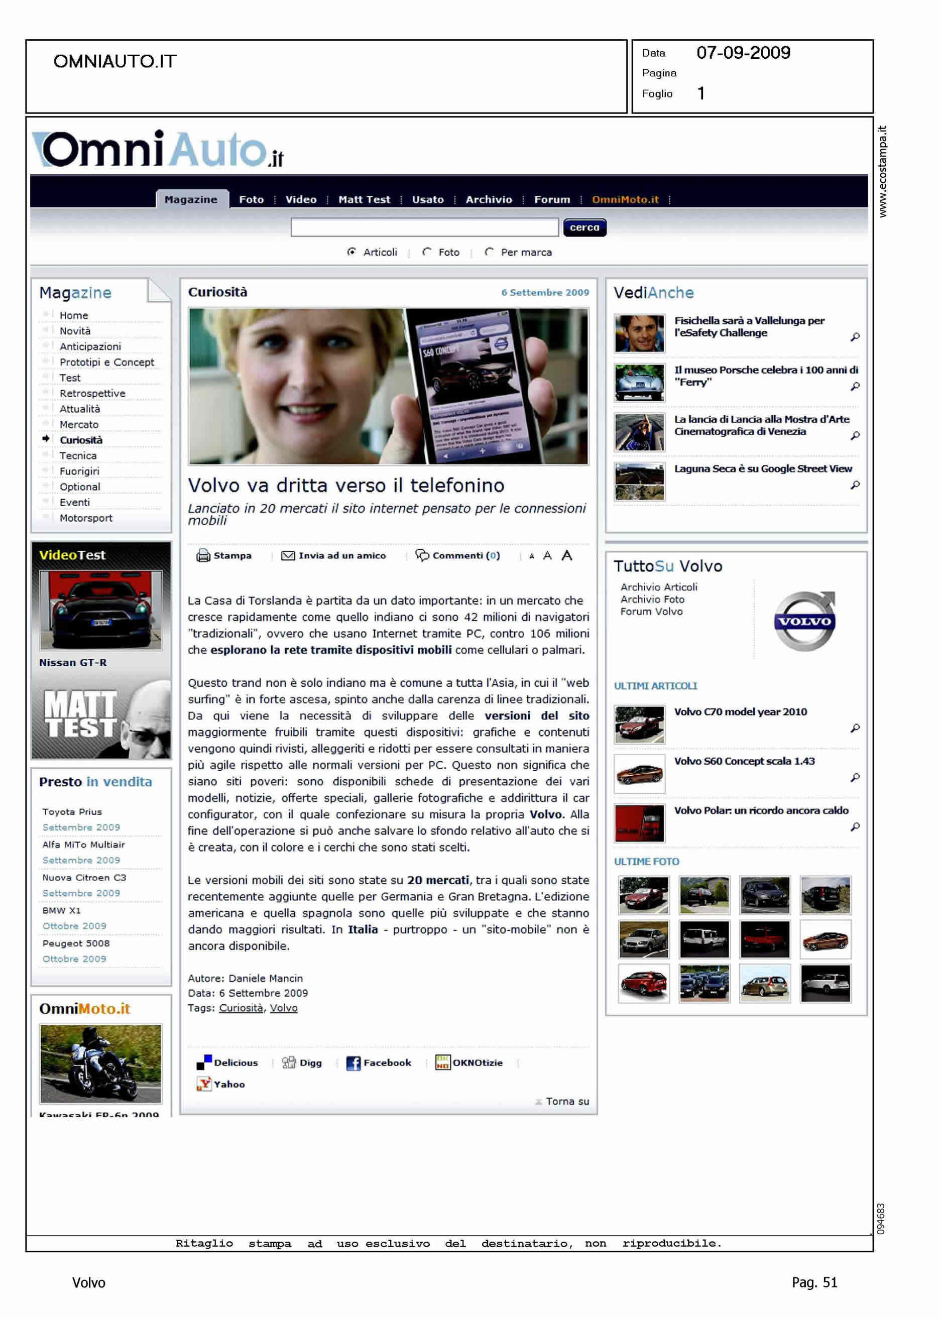940x1319 pixels.
Task: Click the OKNOtizie share icon
Action: (x=442, y=1062)
